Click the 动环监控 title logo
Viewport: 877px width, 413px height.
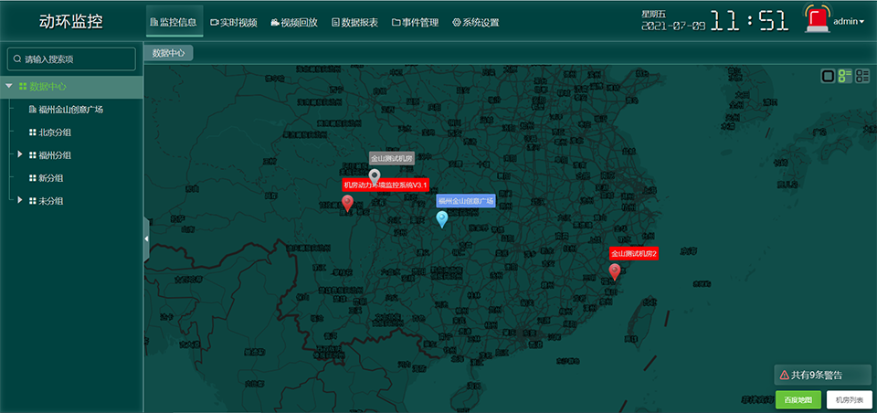[71, 22]
